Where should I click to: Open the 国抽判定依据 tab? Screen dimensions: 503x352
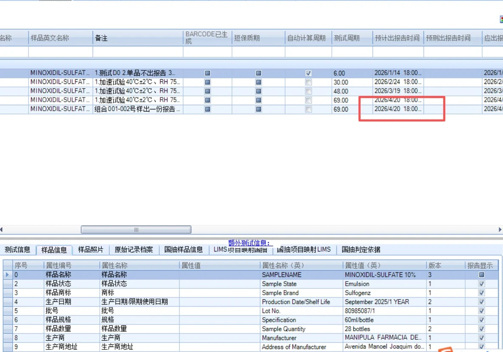click(361, 249)
